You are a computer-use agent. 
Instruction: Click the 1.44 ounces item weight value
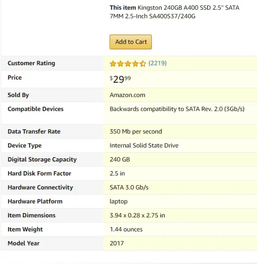pos(126,229)
